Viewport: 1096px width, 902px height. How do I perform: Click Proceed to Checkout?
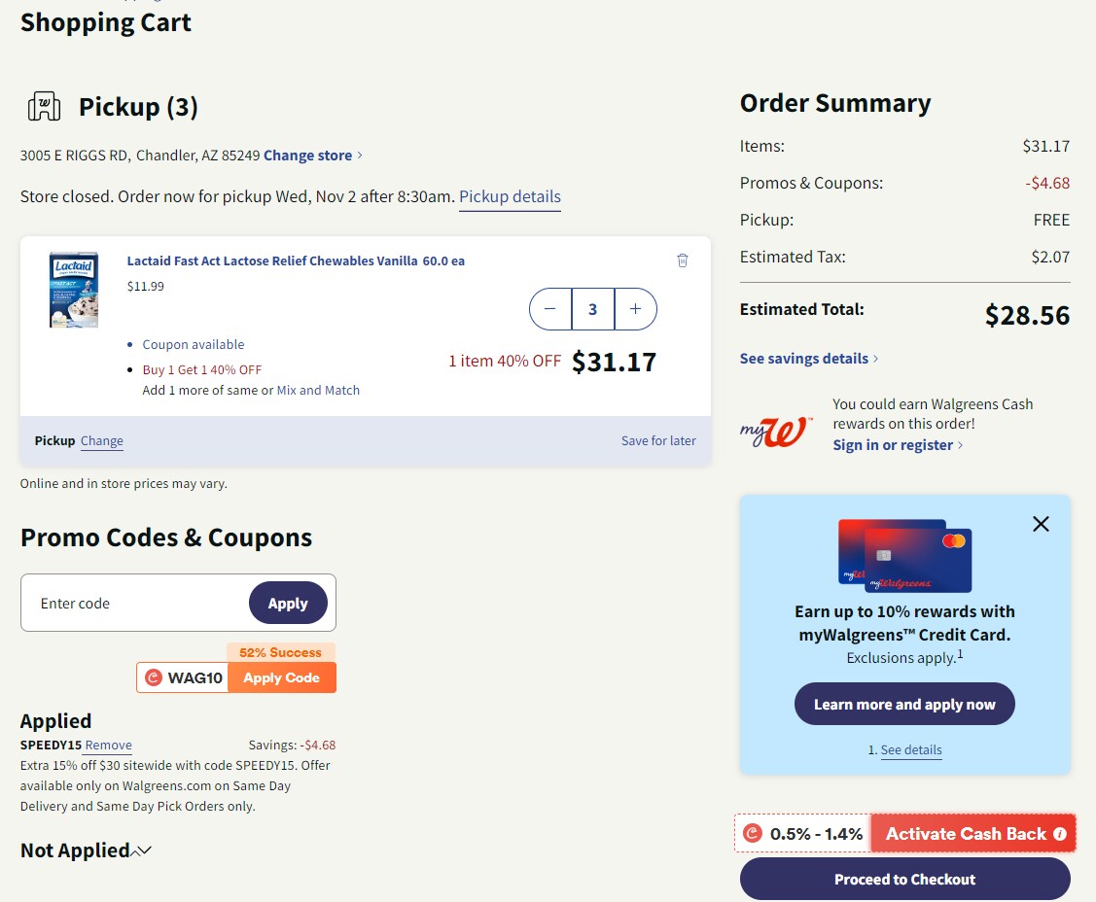click(x=903, y=879)
